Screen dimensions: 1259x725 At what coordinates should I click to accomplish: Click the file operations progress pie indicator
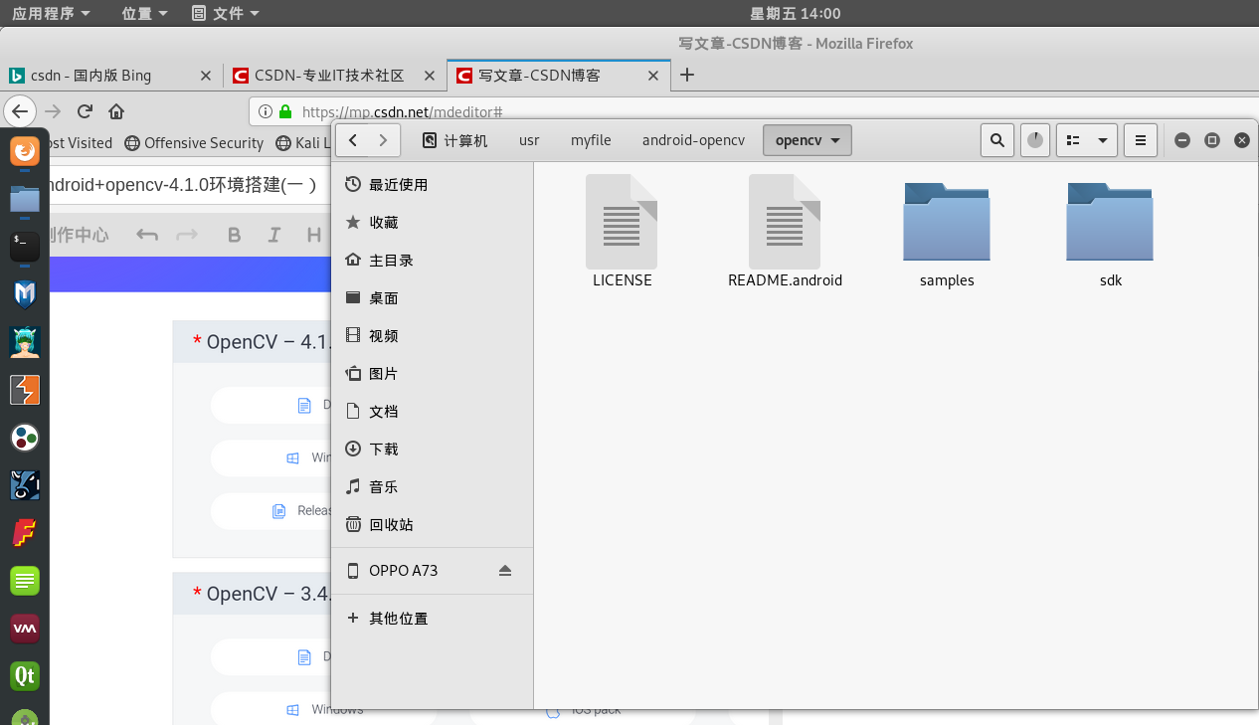coord(1035,139)
